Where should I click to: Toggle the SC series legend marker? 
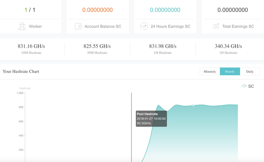tap(244, 86)
